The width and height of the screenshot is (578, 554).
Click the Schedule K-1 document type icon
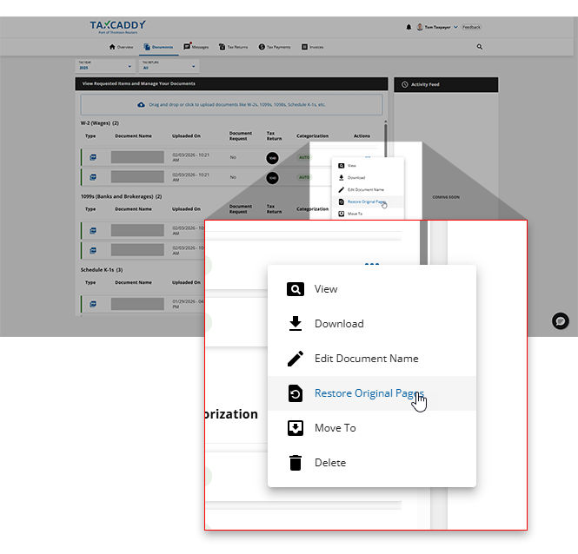coord(93,304)
